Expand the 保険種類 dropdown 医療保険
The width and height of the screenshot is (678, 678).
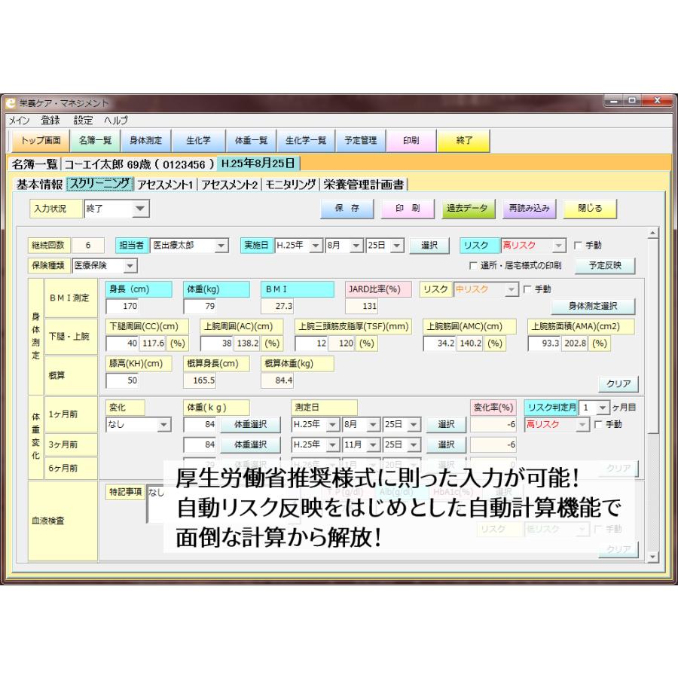click(x=130, y=265)
